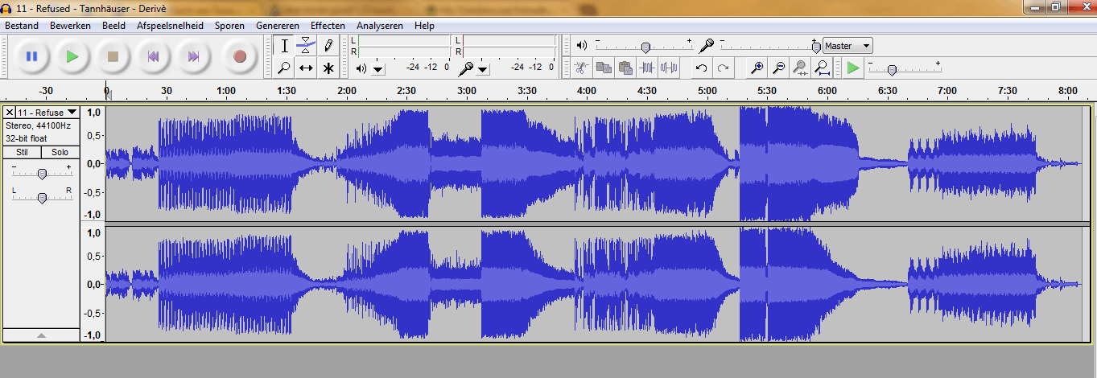Open the output meter dropdown arrow
The width and height of the screenshot is (1097, 378).
(x=378, y=69)
